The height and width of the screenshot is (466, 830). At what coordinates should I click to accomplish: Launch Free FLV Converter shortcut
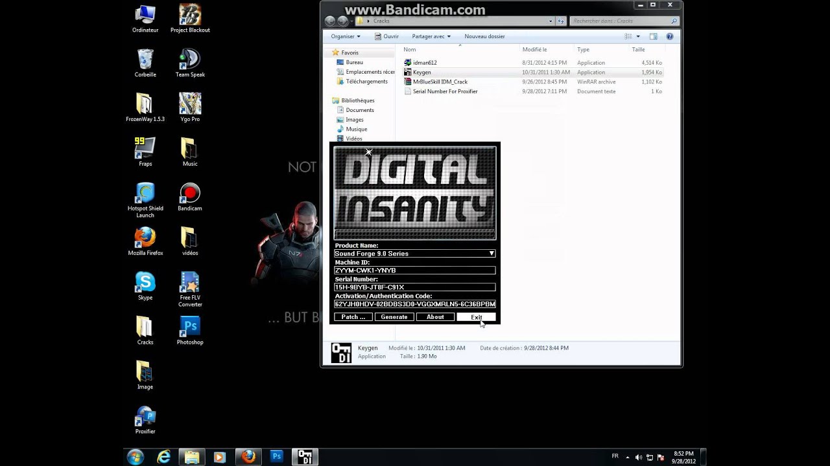point(190,290)
